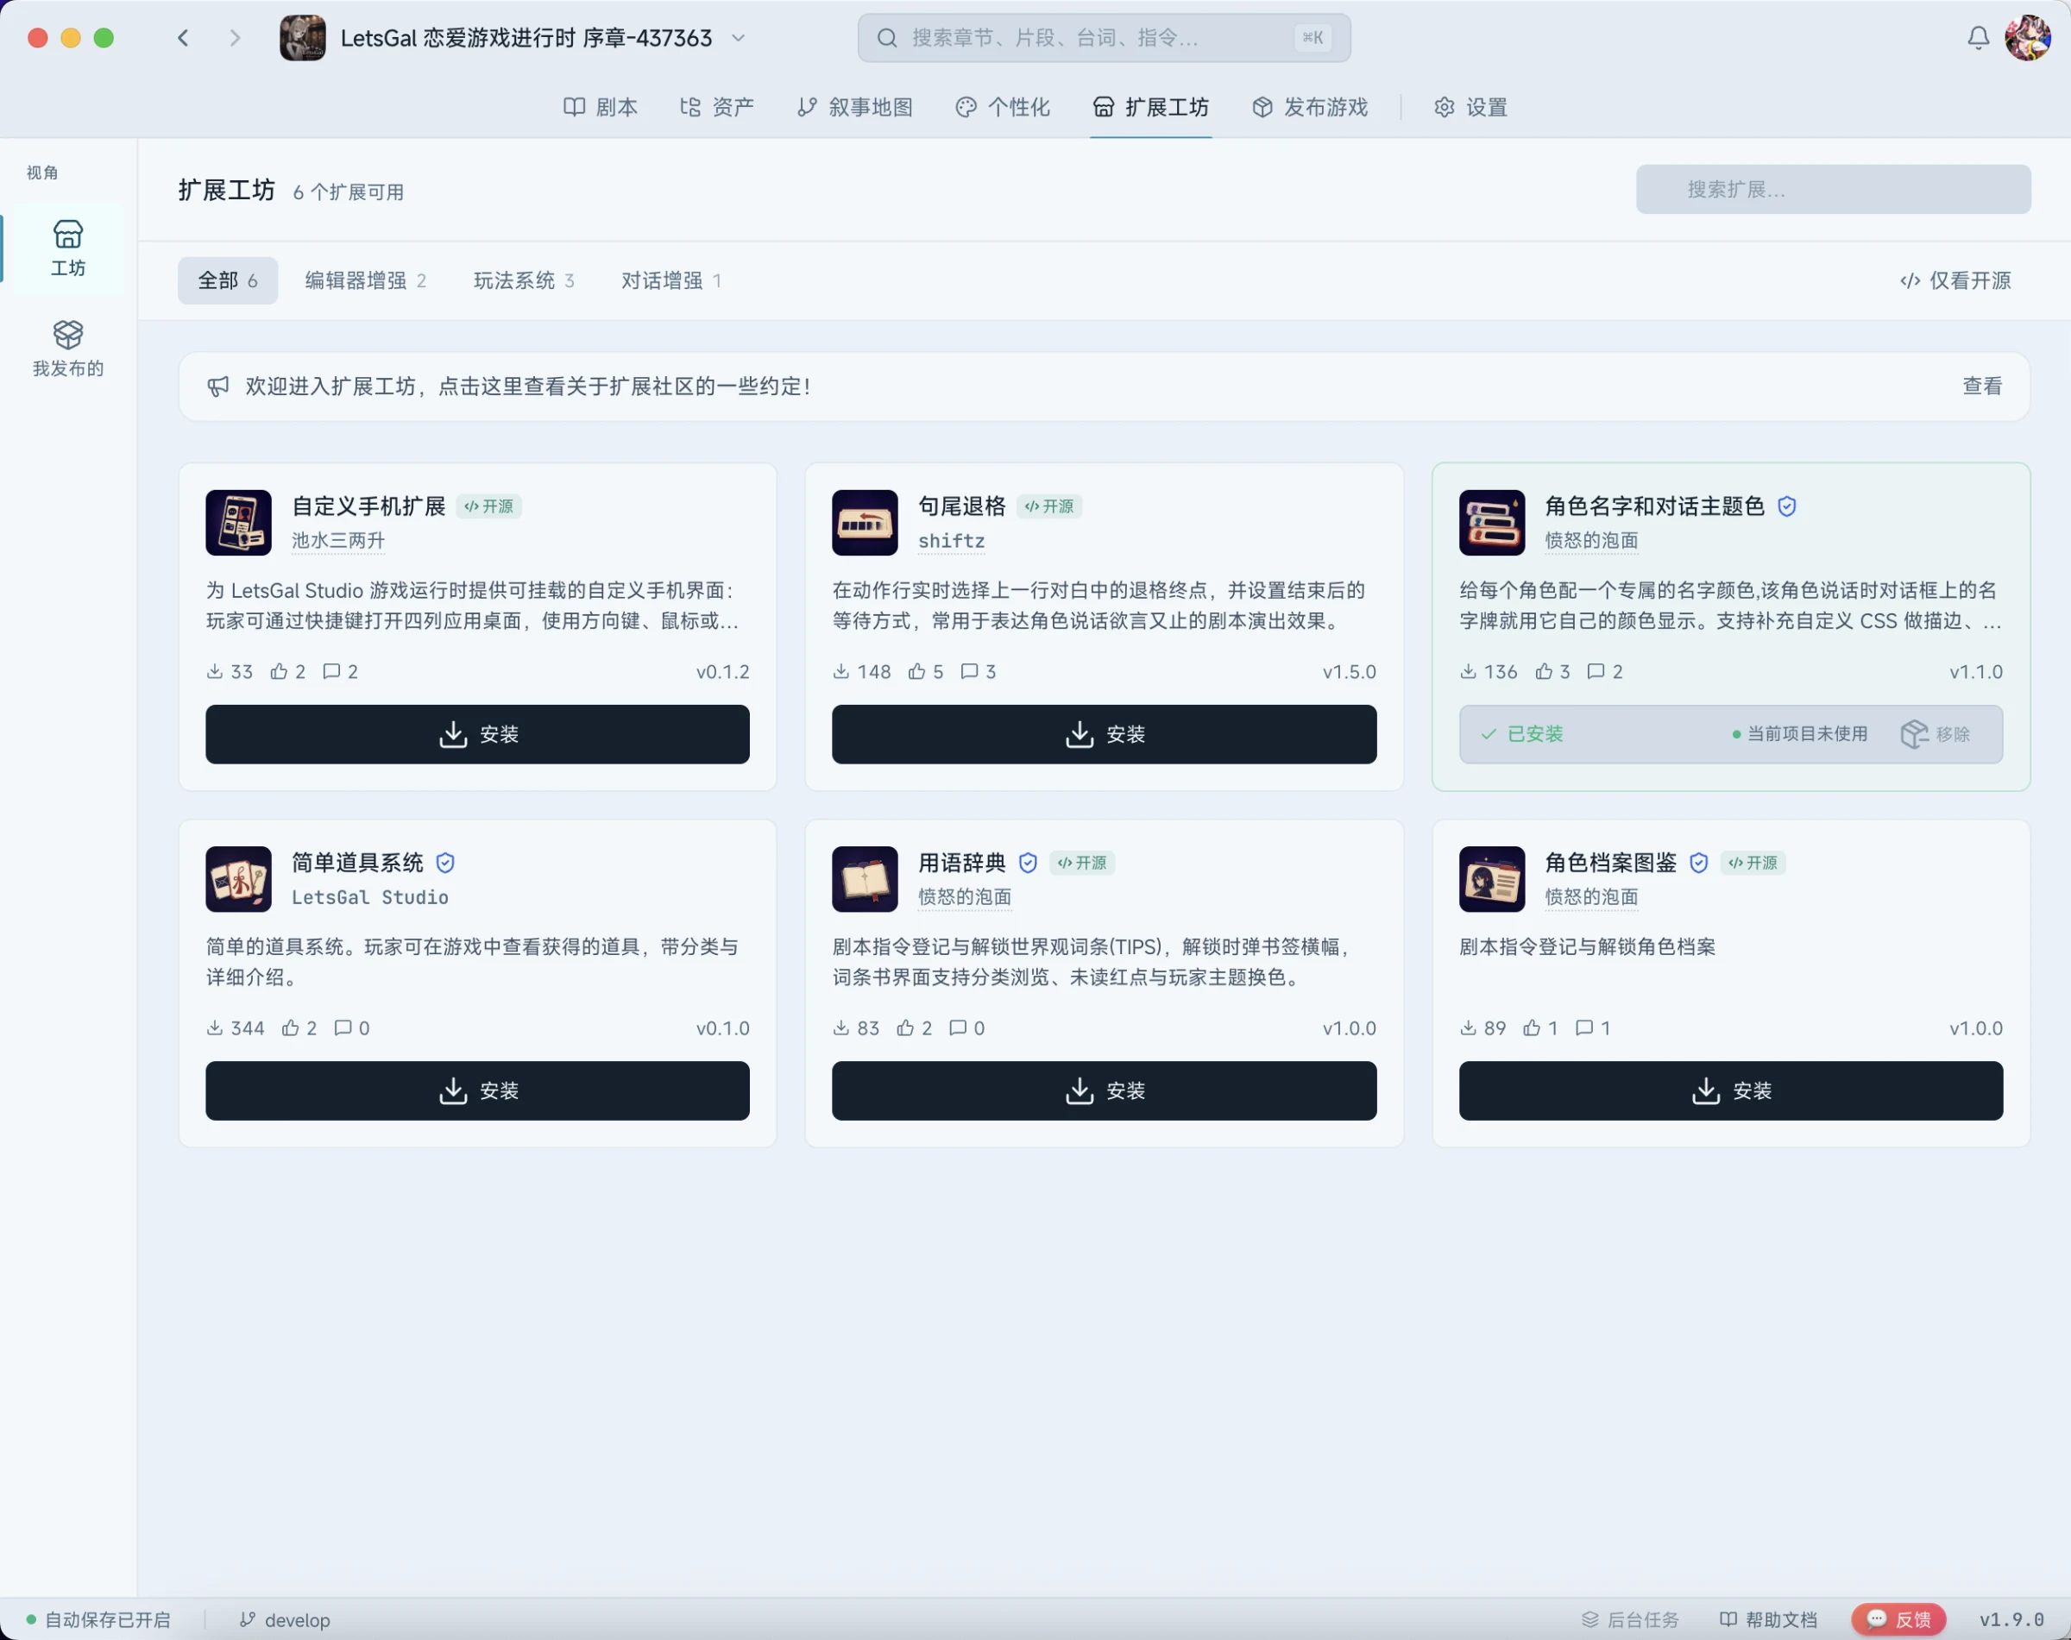The image size is (2071, 1640).
Task: Install the 角色档案图鉴 extension
Action: [1730, 1090]
